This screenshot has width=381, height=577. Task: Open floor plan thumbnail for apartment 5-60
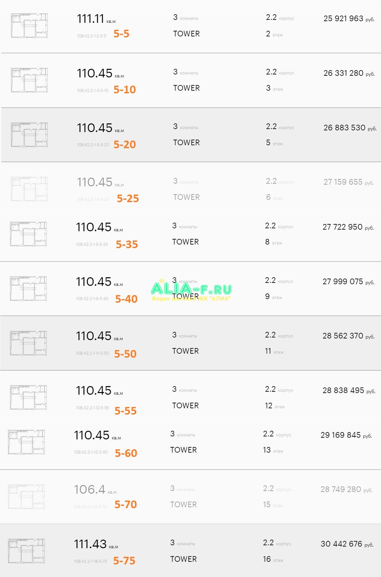26,442
